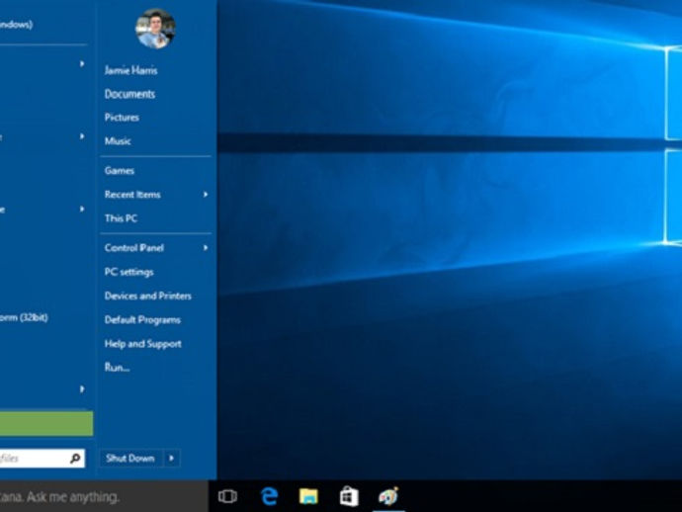Expand the Recent Items submenu arrow
Image resolution: width=682 pixels, height=512 pixels.
(206, 195)
